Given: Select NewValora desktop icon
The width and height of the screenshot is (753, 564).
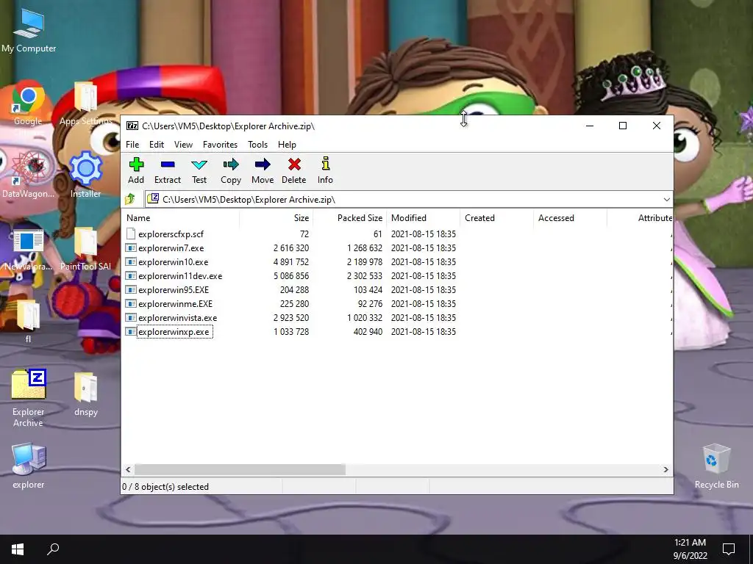Looking at the screenshot, I should (x=28, y=250).
